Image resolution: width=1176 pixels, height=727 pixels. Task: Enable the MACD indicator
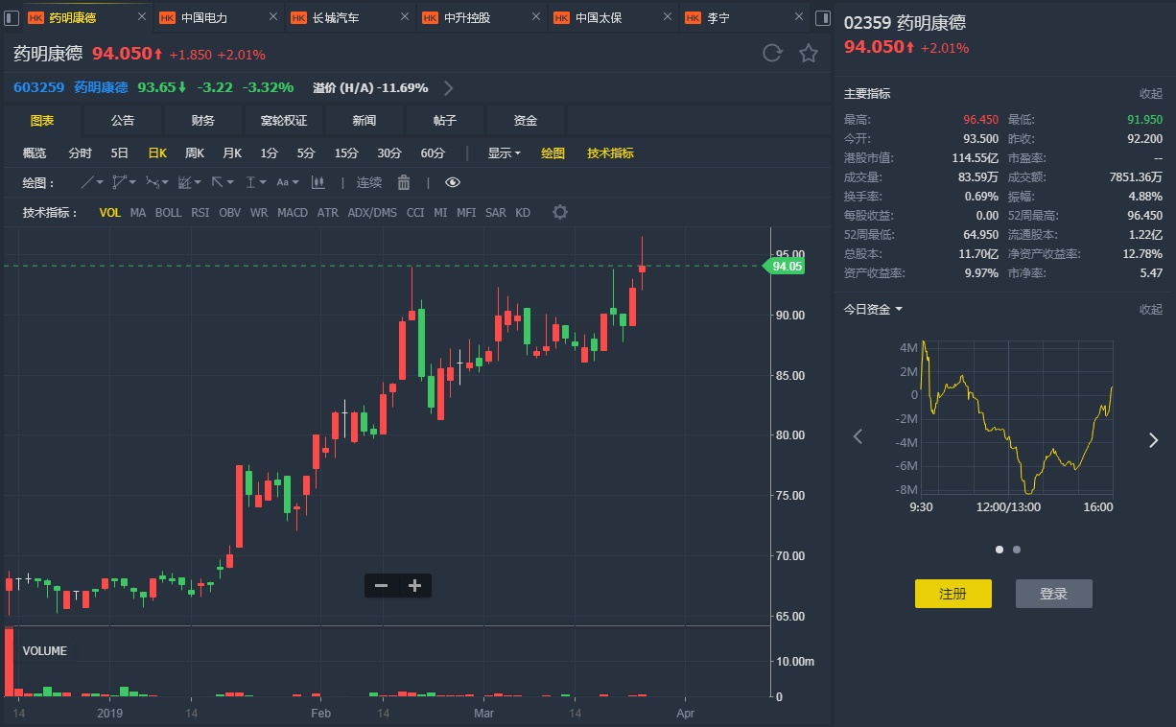[x=293, y=213]
